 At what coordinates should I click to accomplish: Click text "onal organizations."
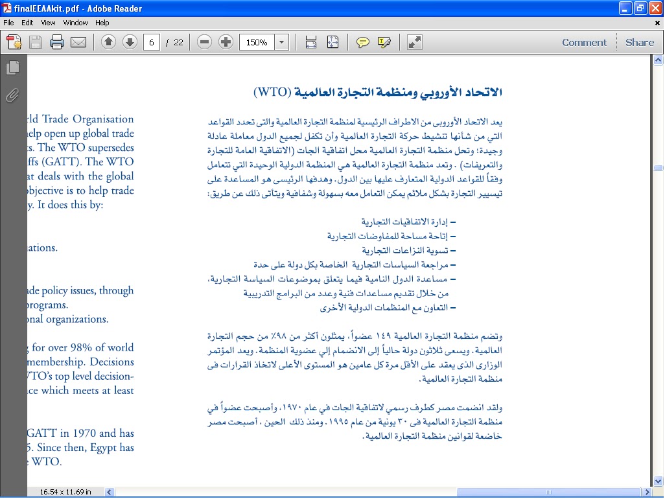pyautogui.click(x=68, y=319)
